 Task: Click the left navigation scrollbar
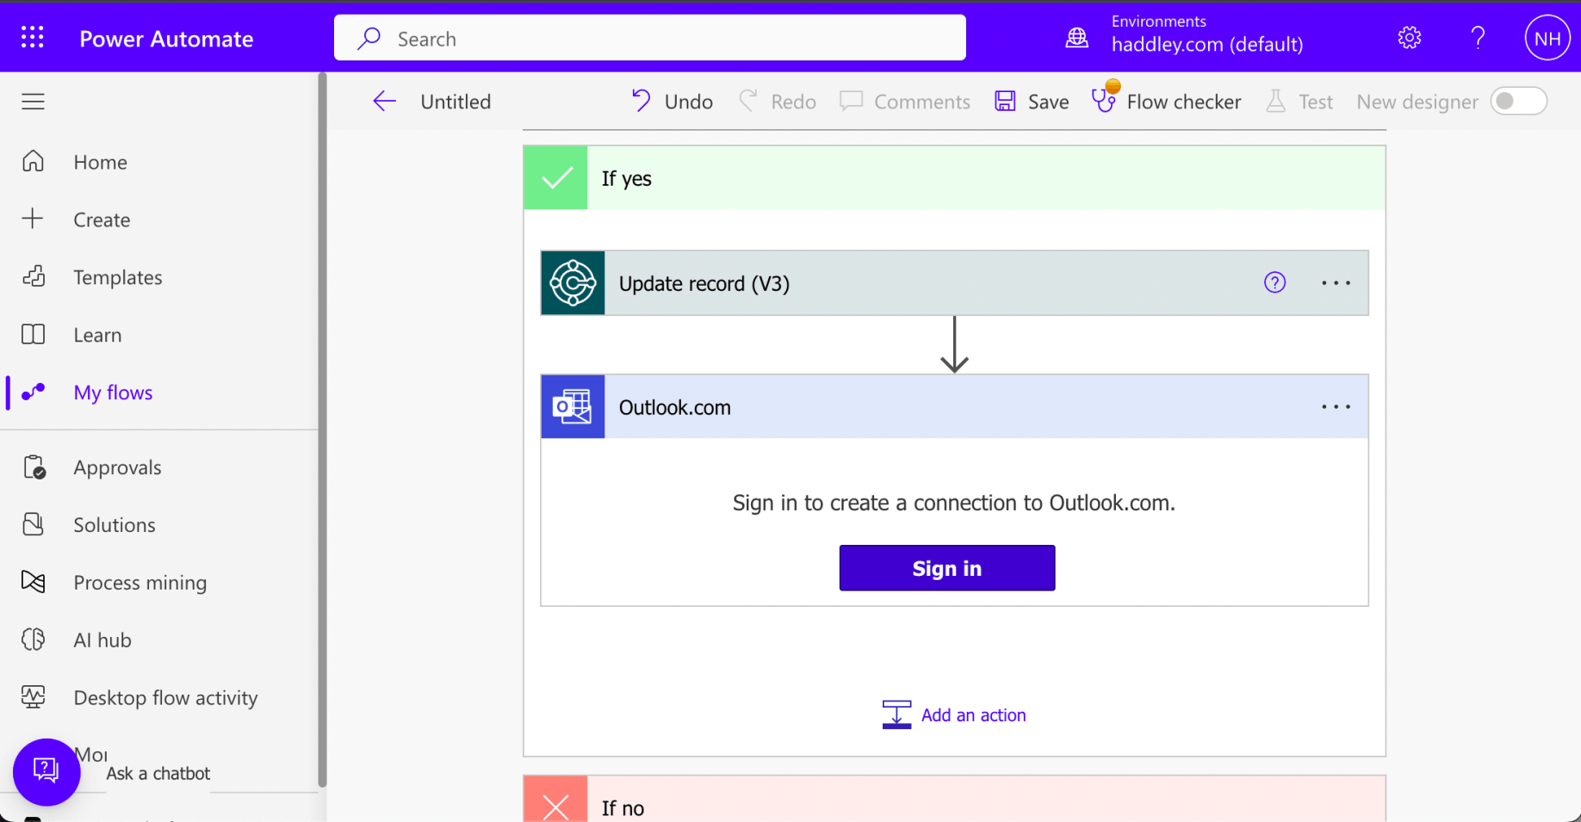(322, 430)
